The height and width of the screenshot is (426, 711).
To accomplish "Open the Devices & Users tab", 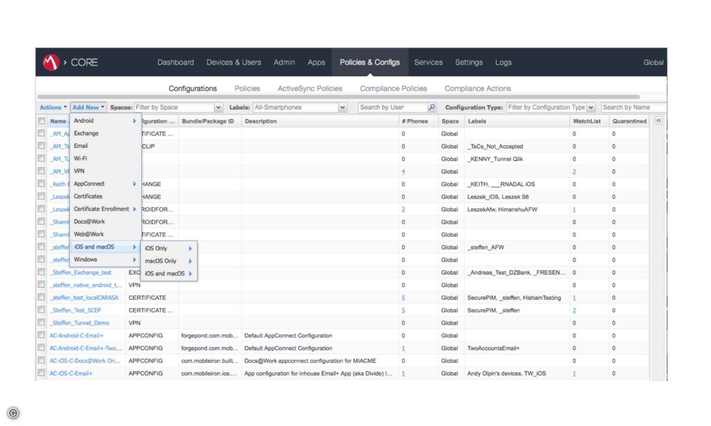I will click(x=233, y=62).
